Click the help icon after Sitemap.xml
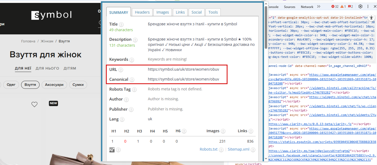 click(x=253, y=150)
